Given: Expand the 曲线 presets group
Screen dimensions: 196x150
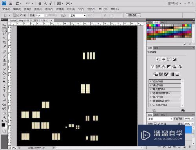Looking at the screenshot, I should point(150,85).
